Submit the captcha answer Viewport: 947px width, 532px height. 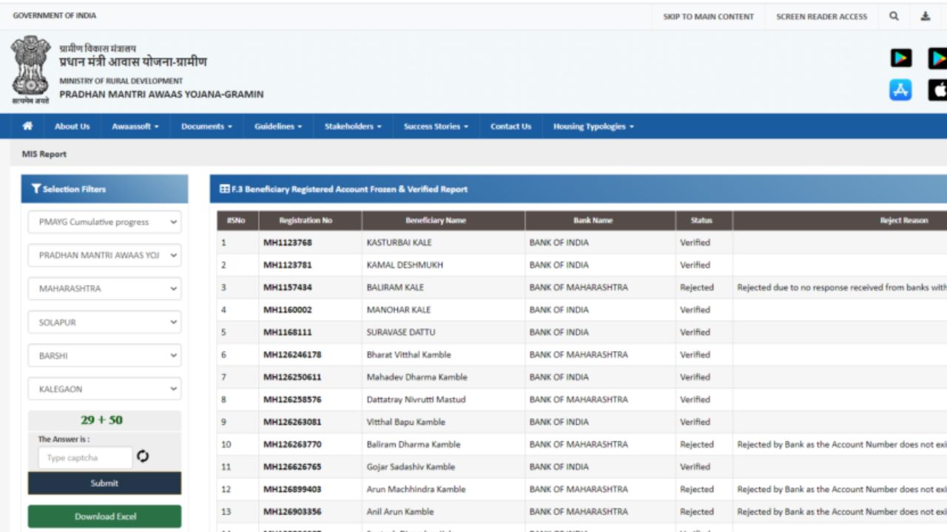coord(104,482)
